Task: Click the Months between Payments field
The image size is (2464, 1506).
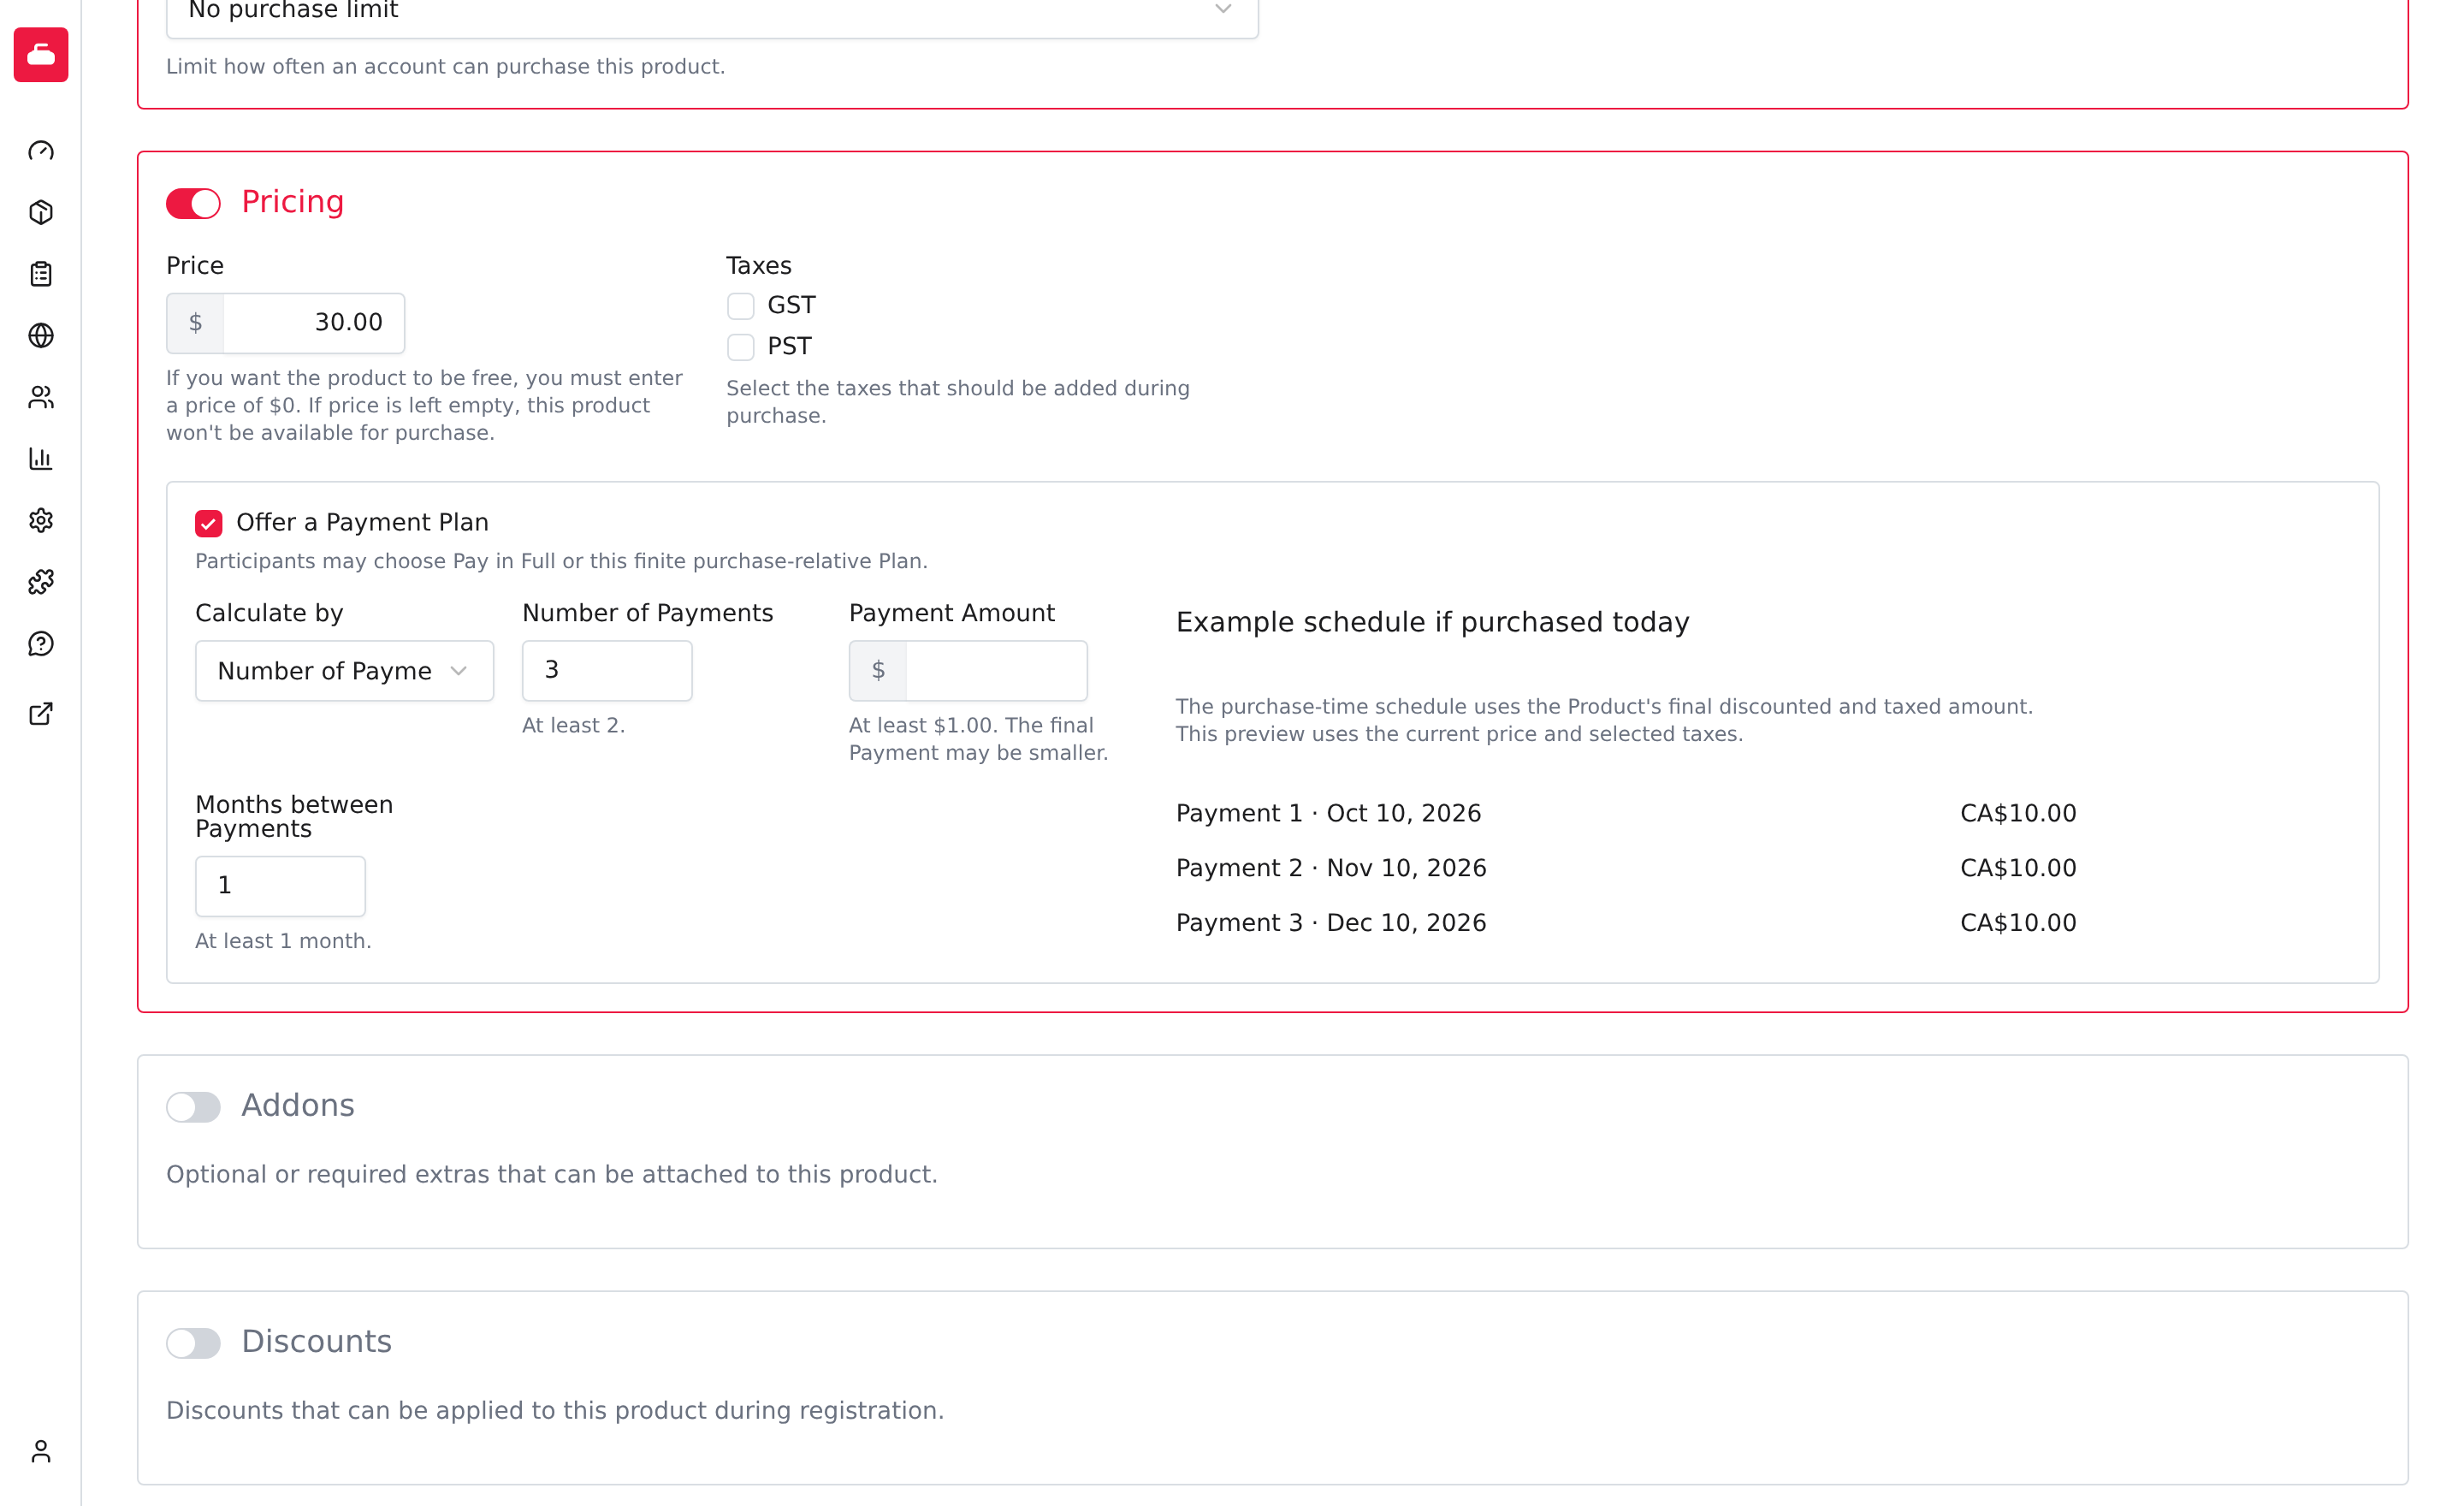Action: tap(280, 886)
